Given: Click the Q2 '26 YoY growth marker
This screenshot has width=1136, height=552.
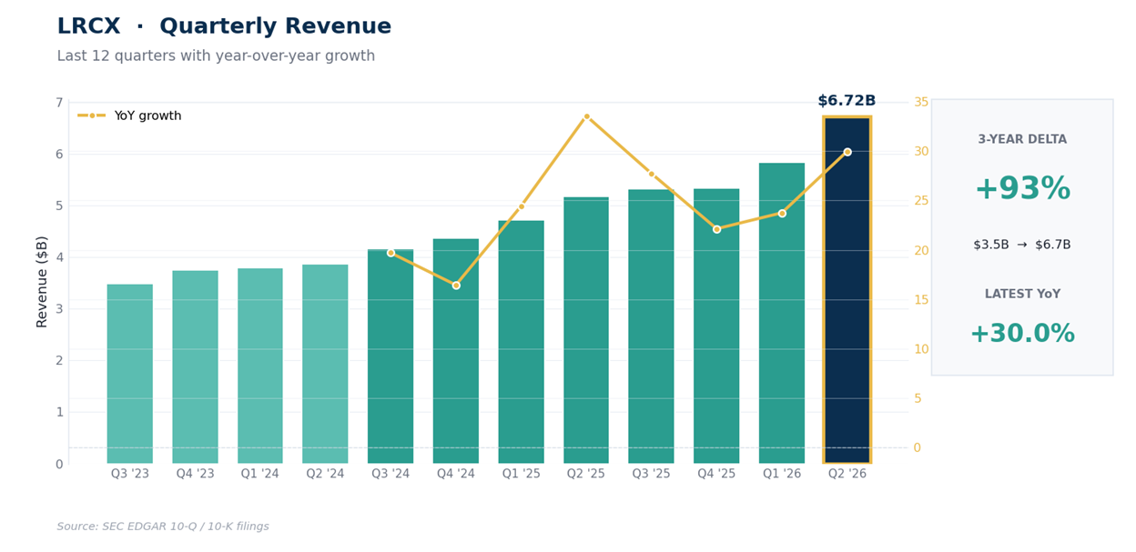Looking at the screenshot, I should click(847, 152).
